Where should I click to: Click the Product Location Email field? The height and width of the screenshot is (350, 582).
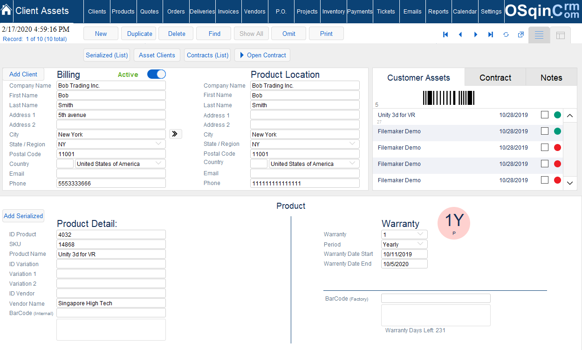pos(305,173)
